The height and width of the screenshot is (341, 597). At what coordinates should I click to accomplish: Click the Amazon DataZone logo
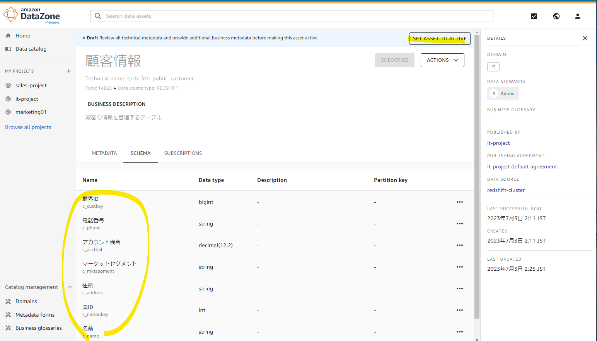(32, 15)
